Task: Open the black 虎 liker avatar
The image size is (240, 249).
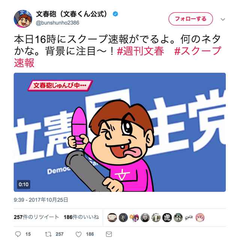Action: point(167,218)
